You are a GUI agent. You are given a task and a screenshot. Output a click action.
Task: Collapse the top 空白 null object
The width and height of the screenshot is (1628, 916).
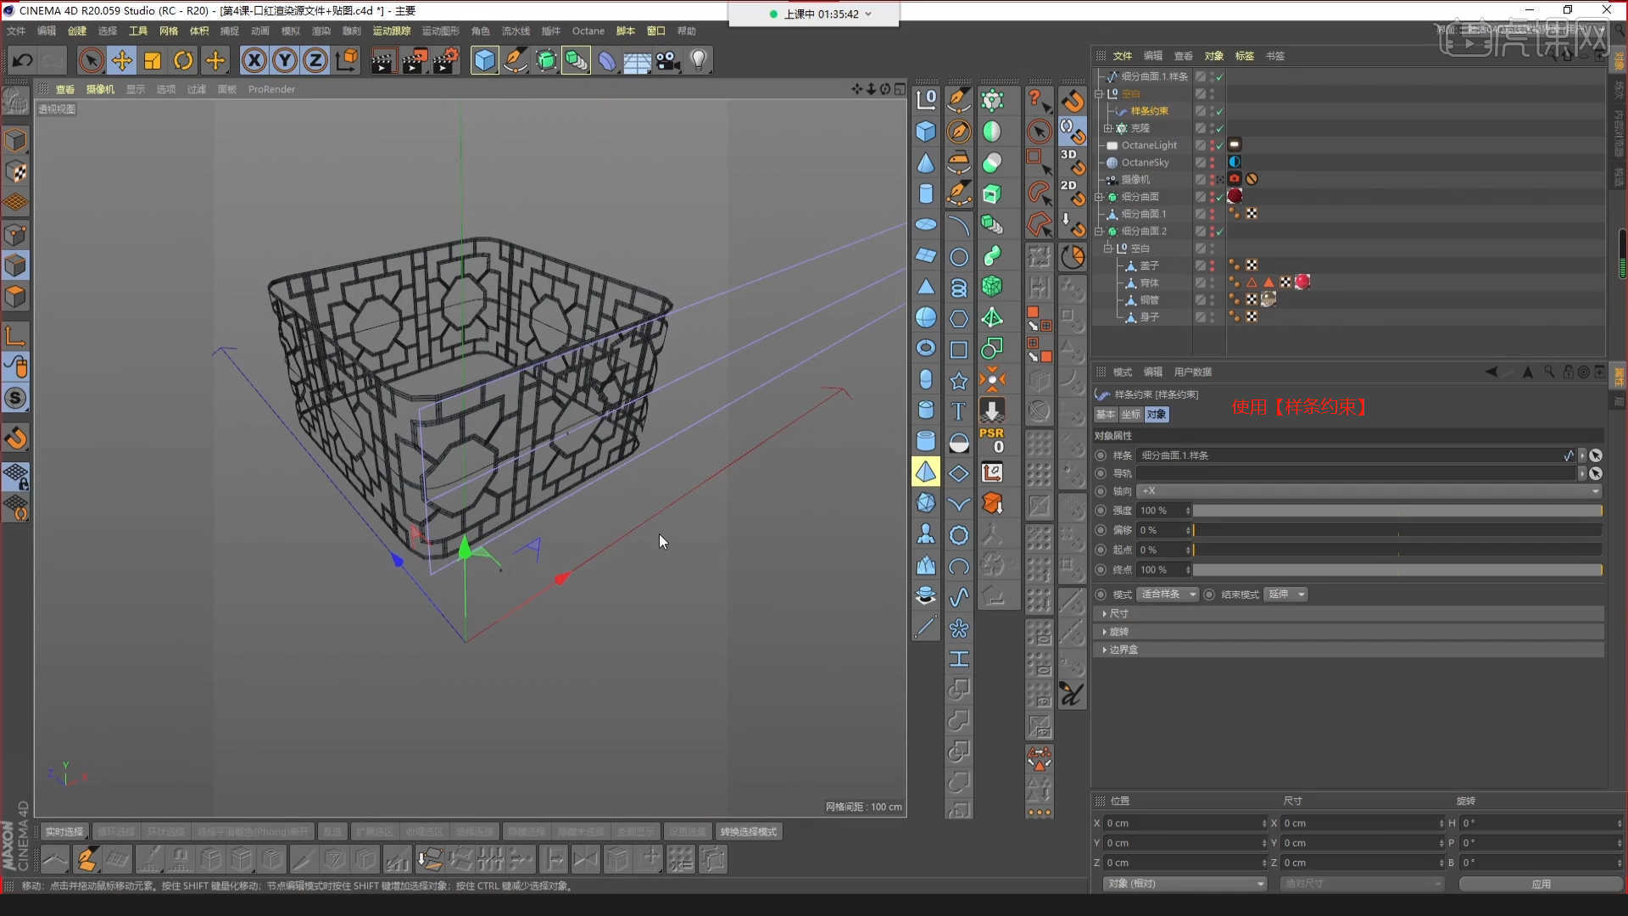click(1099, 94)
